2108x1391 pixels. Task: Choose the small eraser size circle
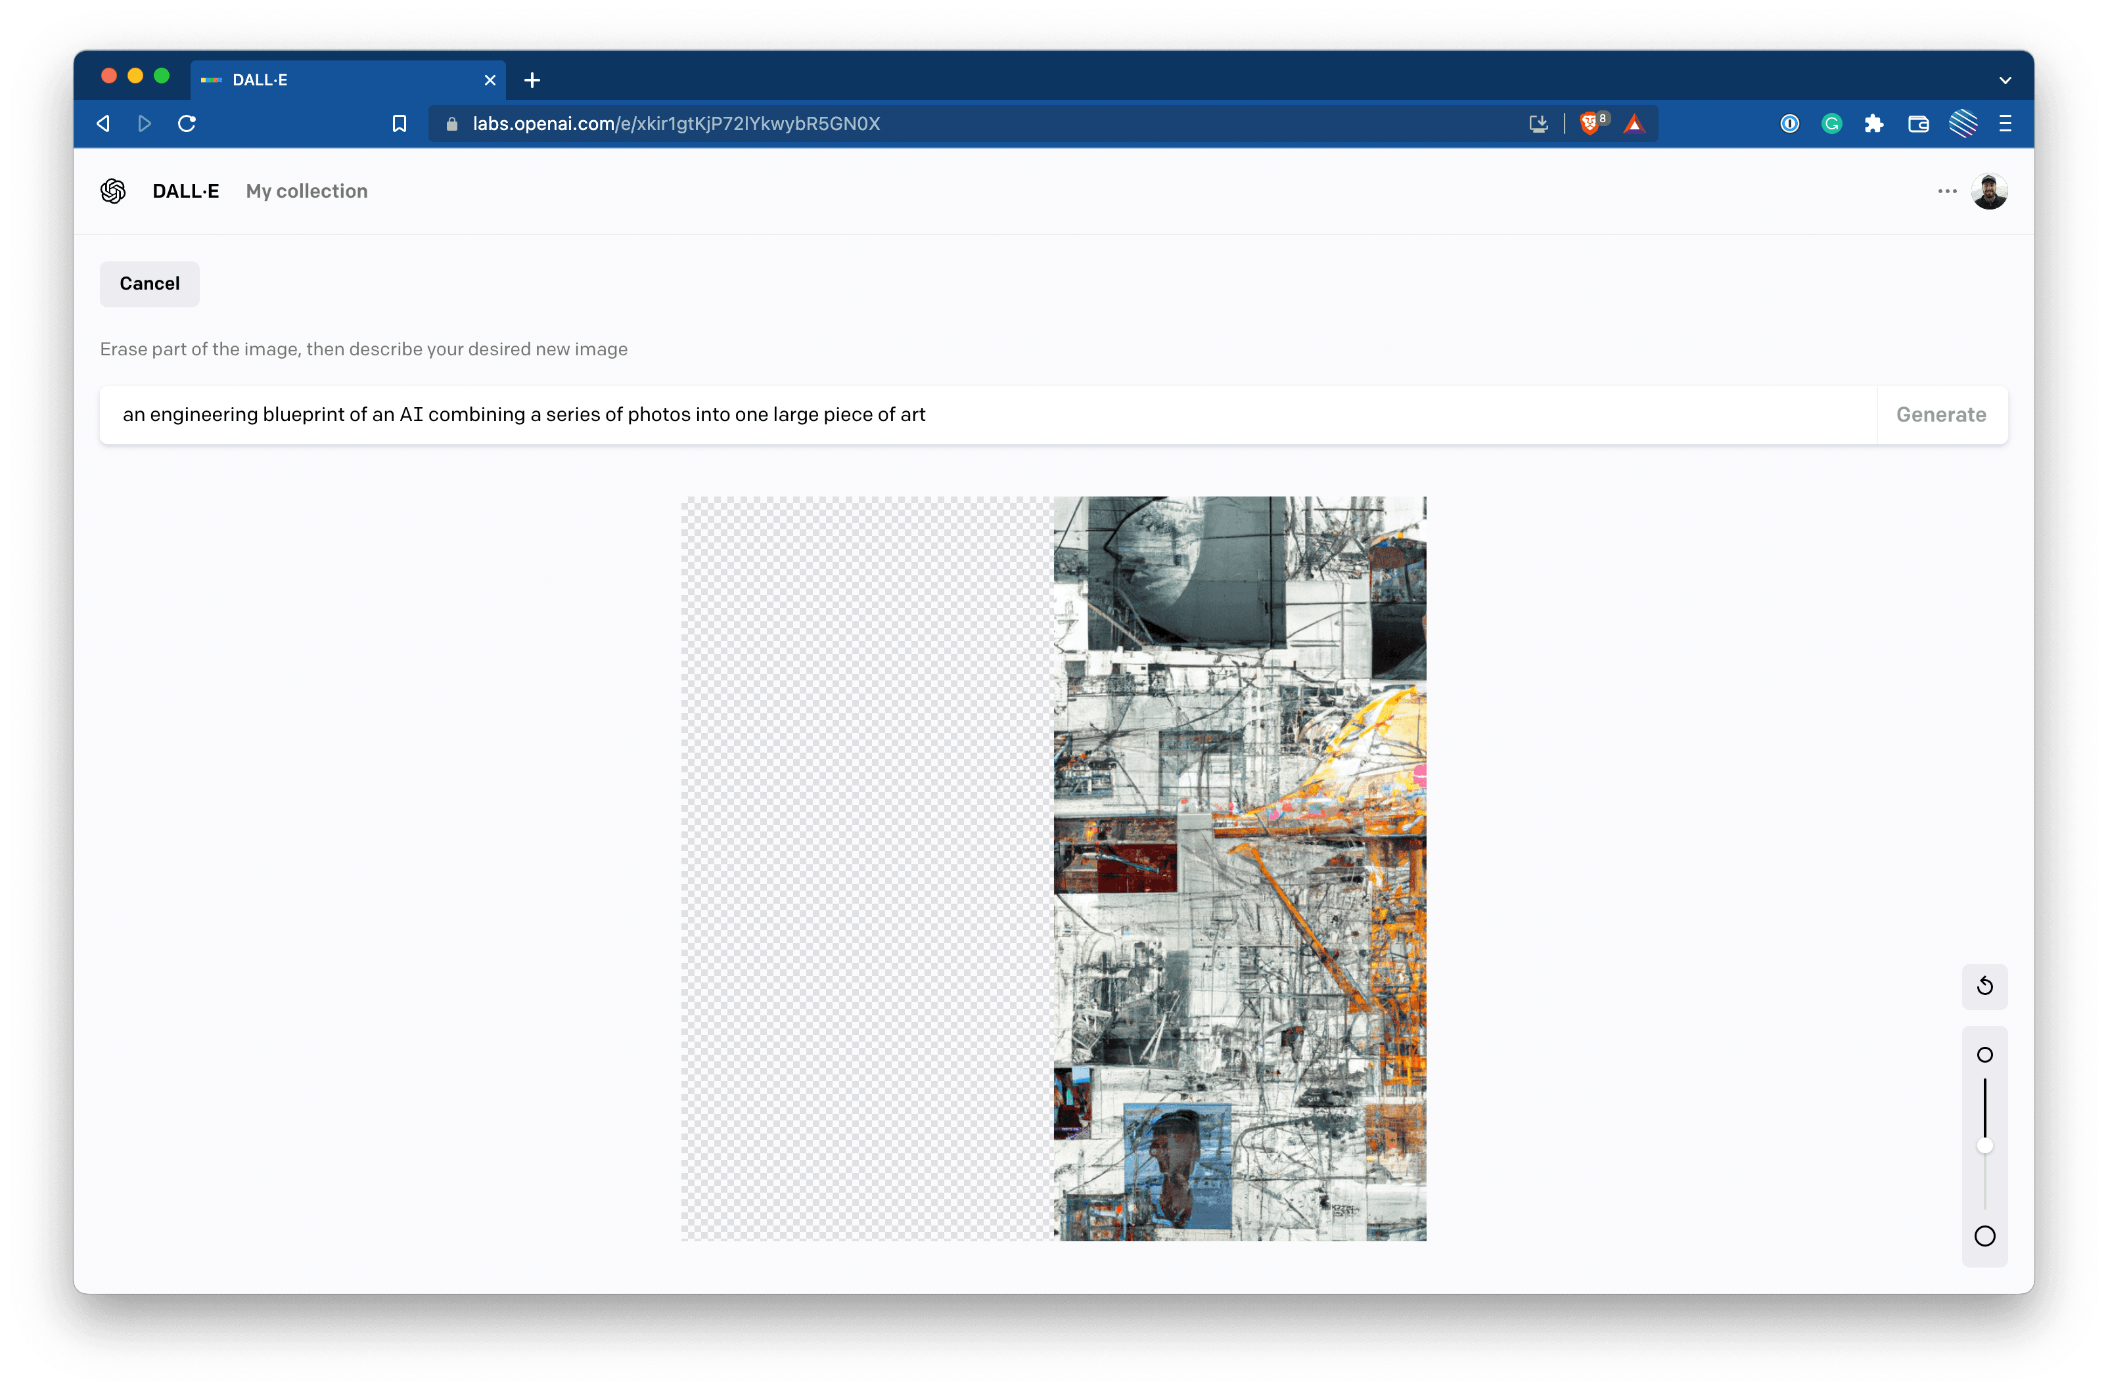1984,1055
